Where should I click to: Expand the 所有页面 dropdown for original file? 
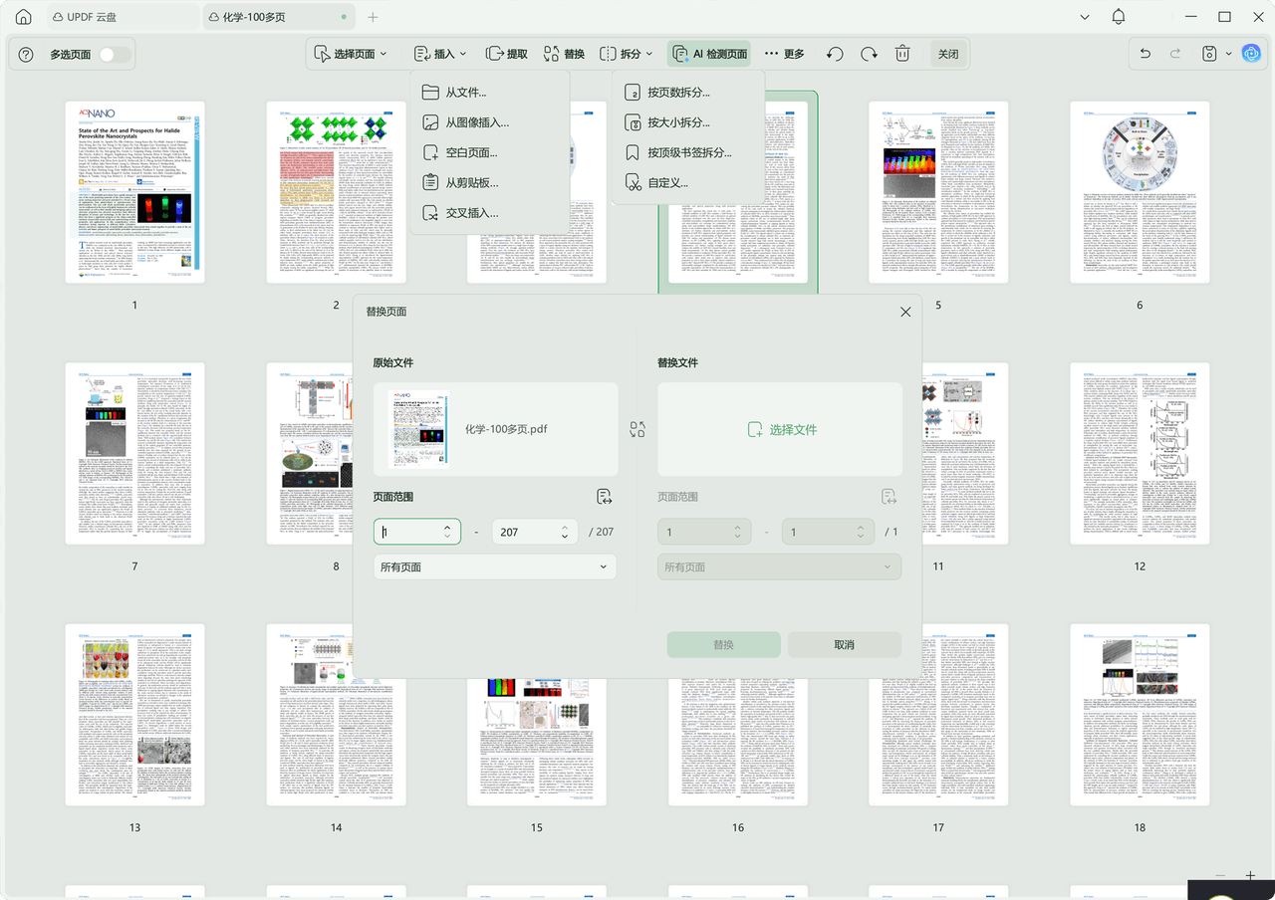494,566
